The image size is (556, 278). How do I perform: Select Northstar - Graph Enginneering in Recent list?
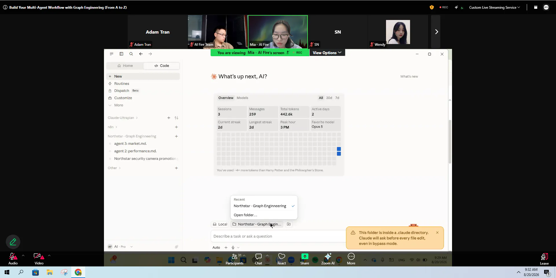click(x=264, y=206)
